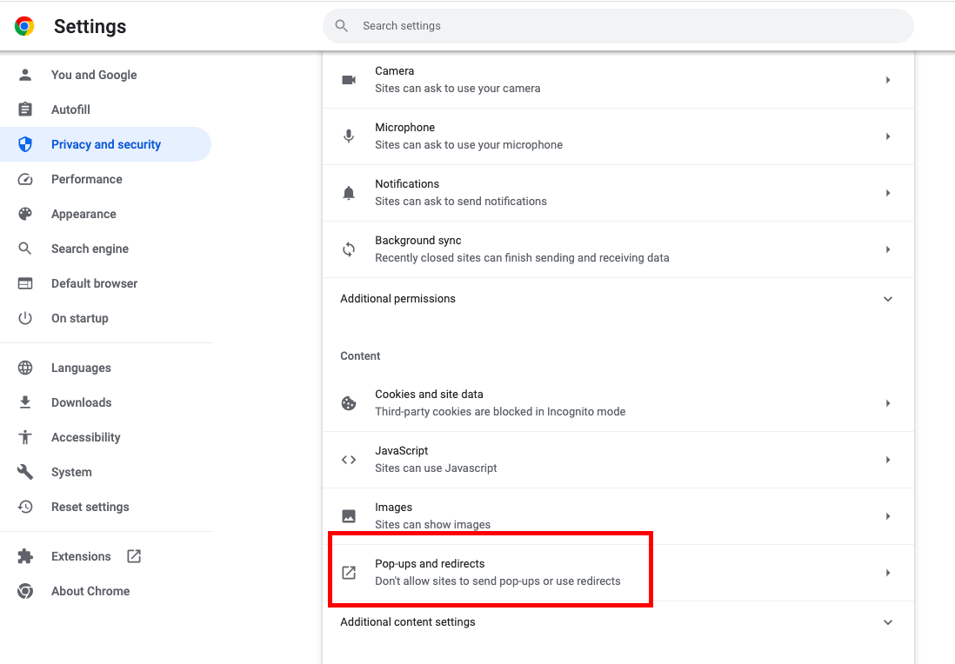This screenshot has height=664, width=955.
Task: Click the Notifications bell icon
Action: (x=349, y=193)
